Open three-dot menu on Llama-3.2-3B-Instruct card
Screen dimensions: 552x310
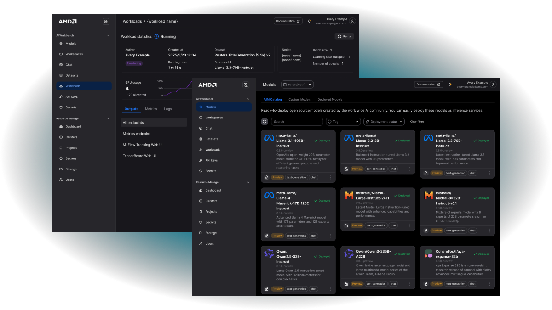point(409,169)
